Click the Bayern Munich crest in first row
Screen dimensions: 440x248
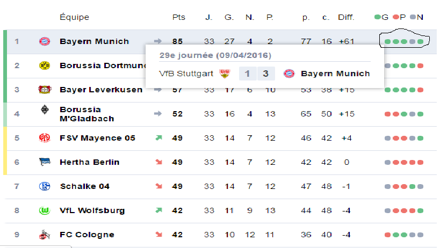click(45, 41)
